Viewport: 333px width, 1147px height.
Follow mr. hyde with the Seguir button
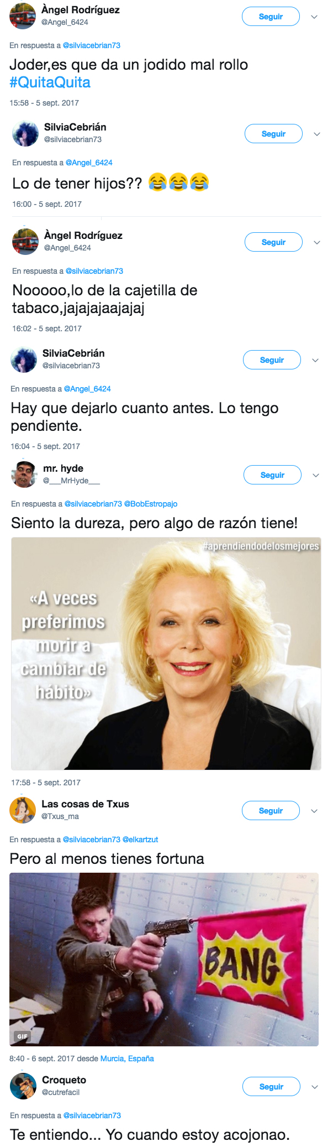pos(272,475)
